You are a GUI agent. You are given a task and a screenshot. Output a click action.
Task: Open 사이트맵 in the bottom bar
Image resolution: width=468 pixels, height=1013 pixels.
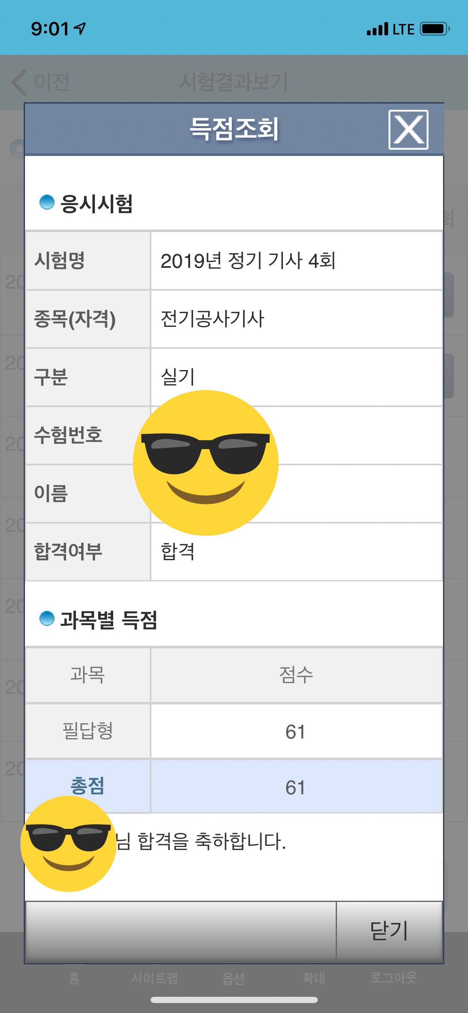(154, 978)
